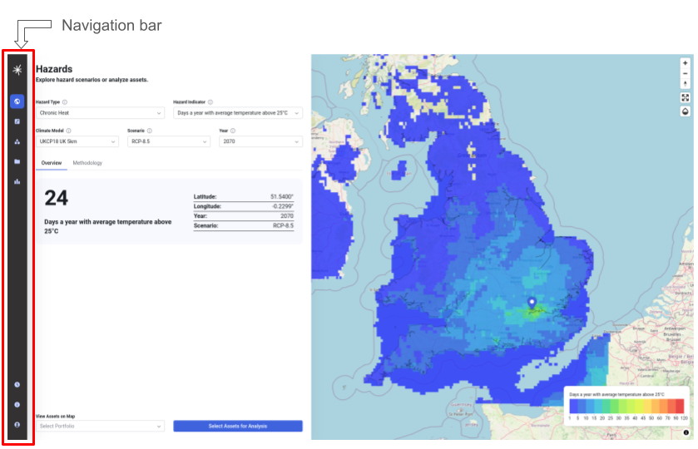This screenshot has height=449, width=698.
Task: Click the 'View Assets on Map' label
Action: tap(55, 417)
